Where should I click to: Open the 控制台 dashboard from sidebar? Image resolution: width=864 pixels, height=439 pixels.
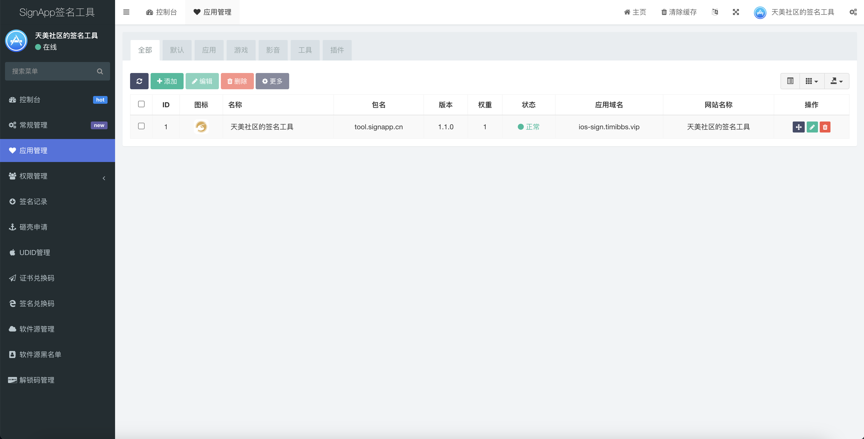(30, 99)
